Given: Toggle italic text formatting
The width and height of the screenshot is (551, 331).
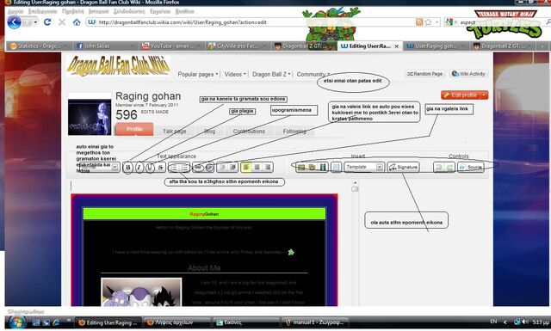Looking at the screenshot, I should tap(139, 168).
